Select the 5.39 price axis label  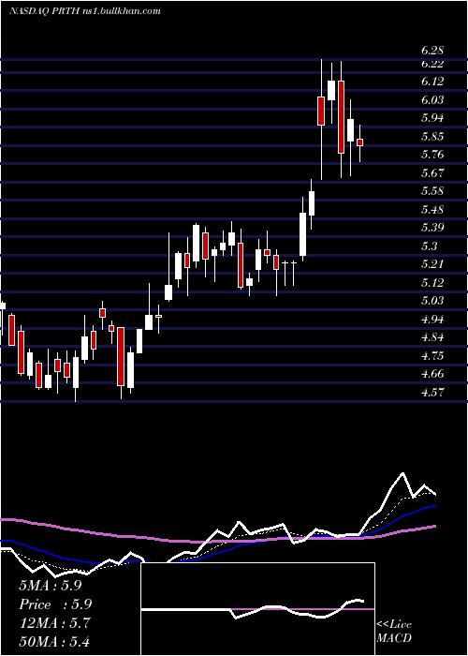tap(432, 228)
